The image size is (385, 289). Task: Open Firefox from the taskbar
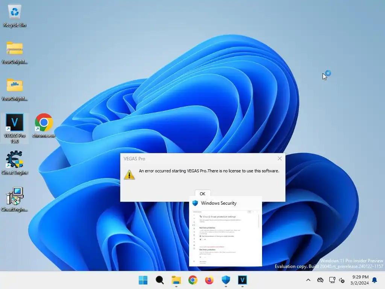(209, 280)
